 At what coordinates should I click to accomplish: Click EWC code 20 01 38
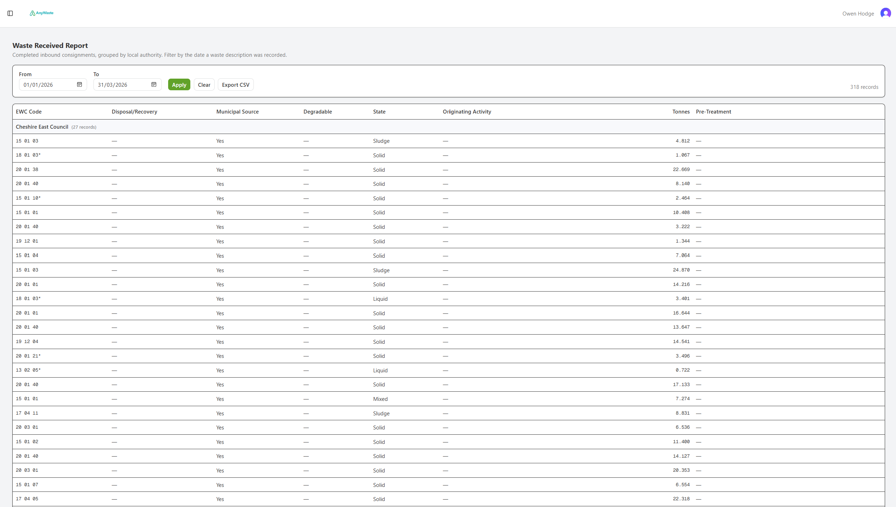[x=27, y=170]
